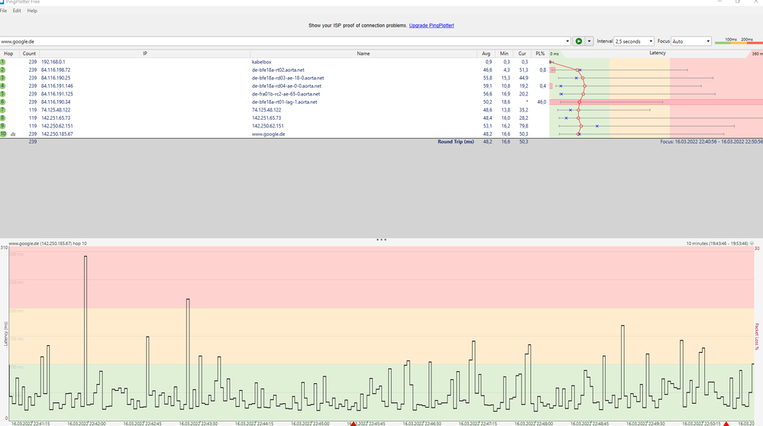Open the Edit menu

(x=17, y=11)
